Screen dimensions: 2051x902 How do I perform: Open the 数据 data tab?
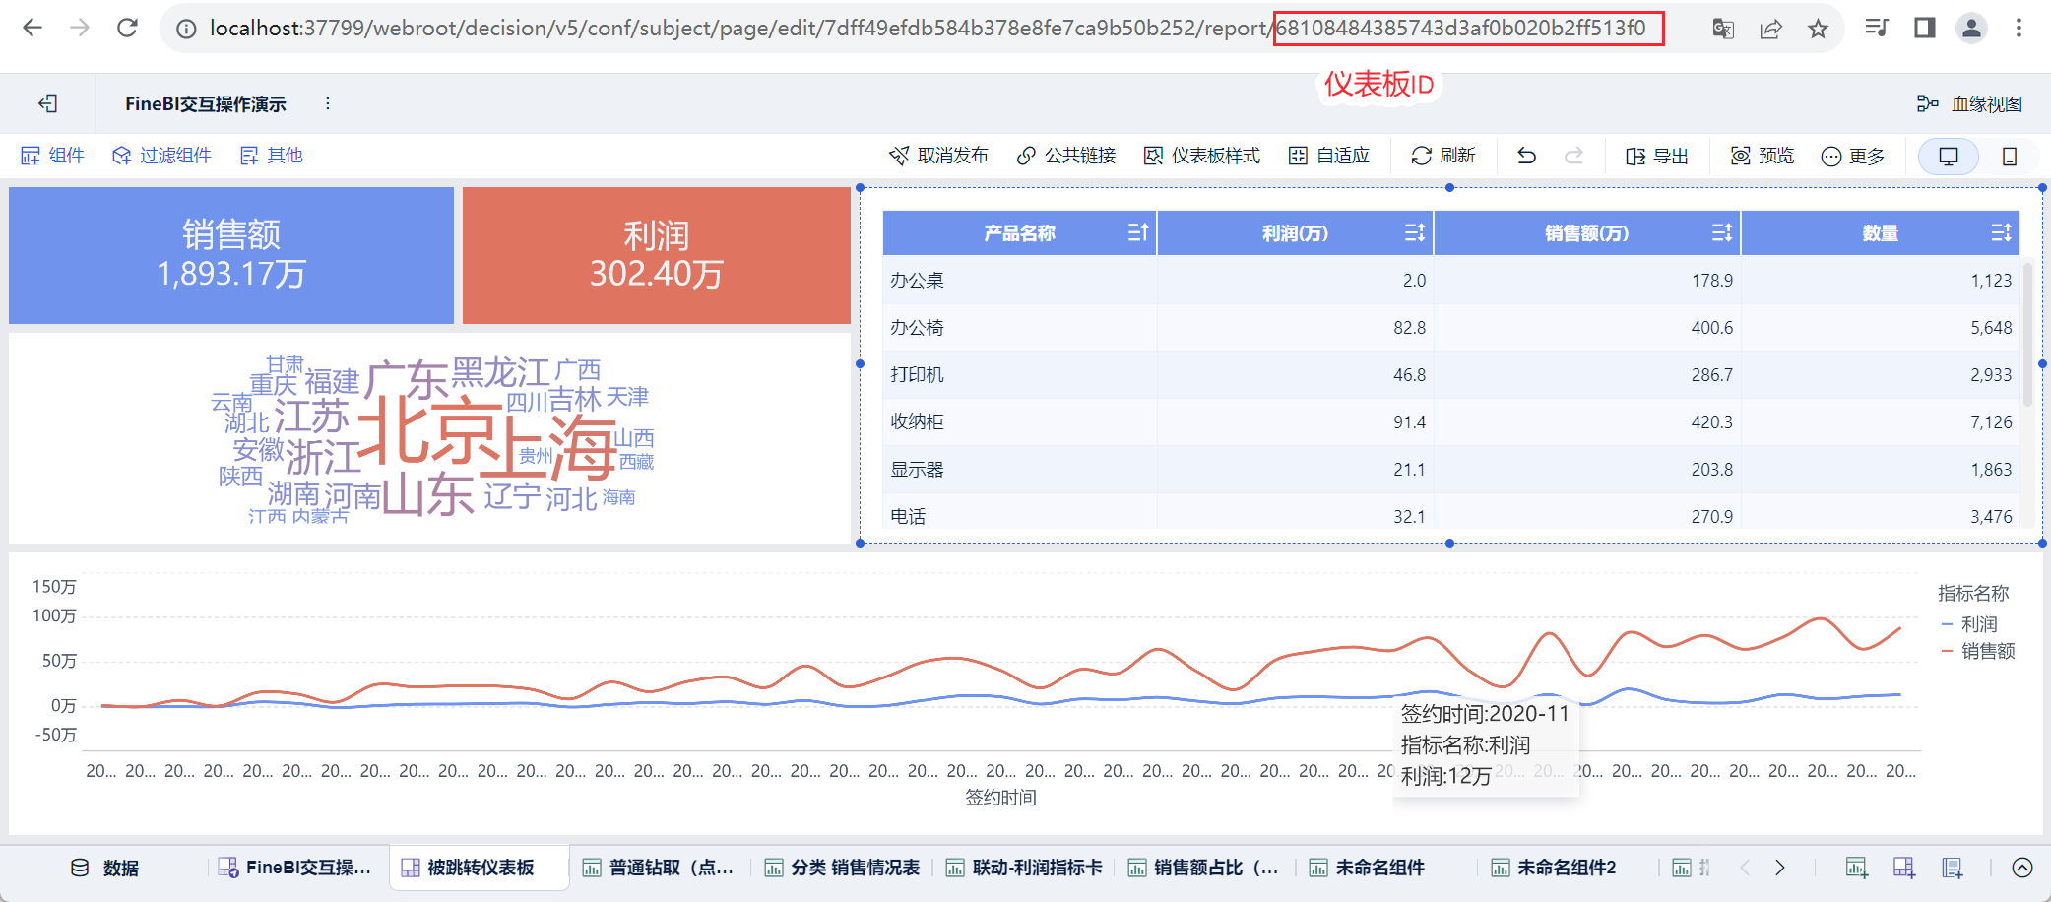tap(104, 868)
